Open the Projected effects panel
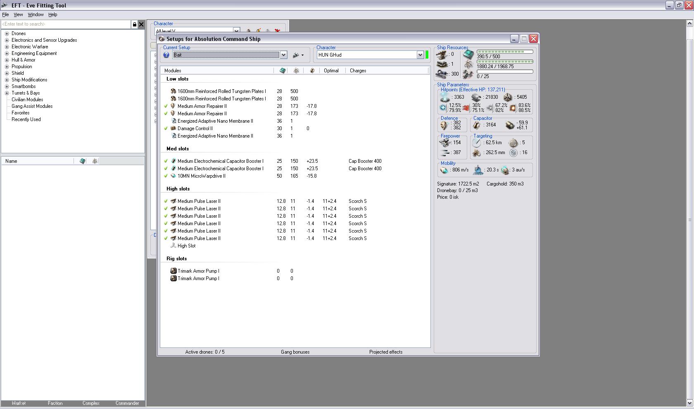Viewport: 694px width, 409px height. tap(386, 352)
